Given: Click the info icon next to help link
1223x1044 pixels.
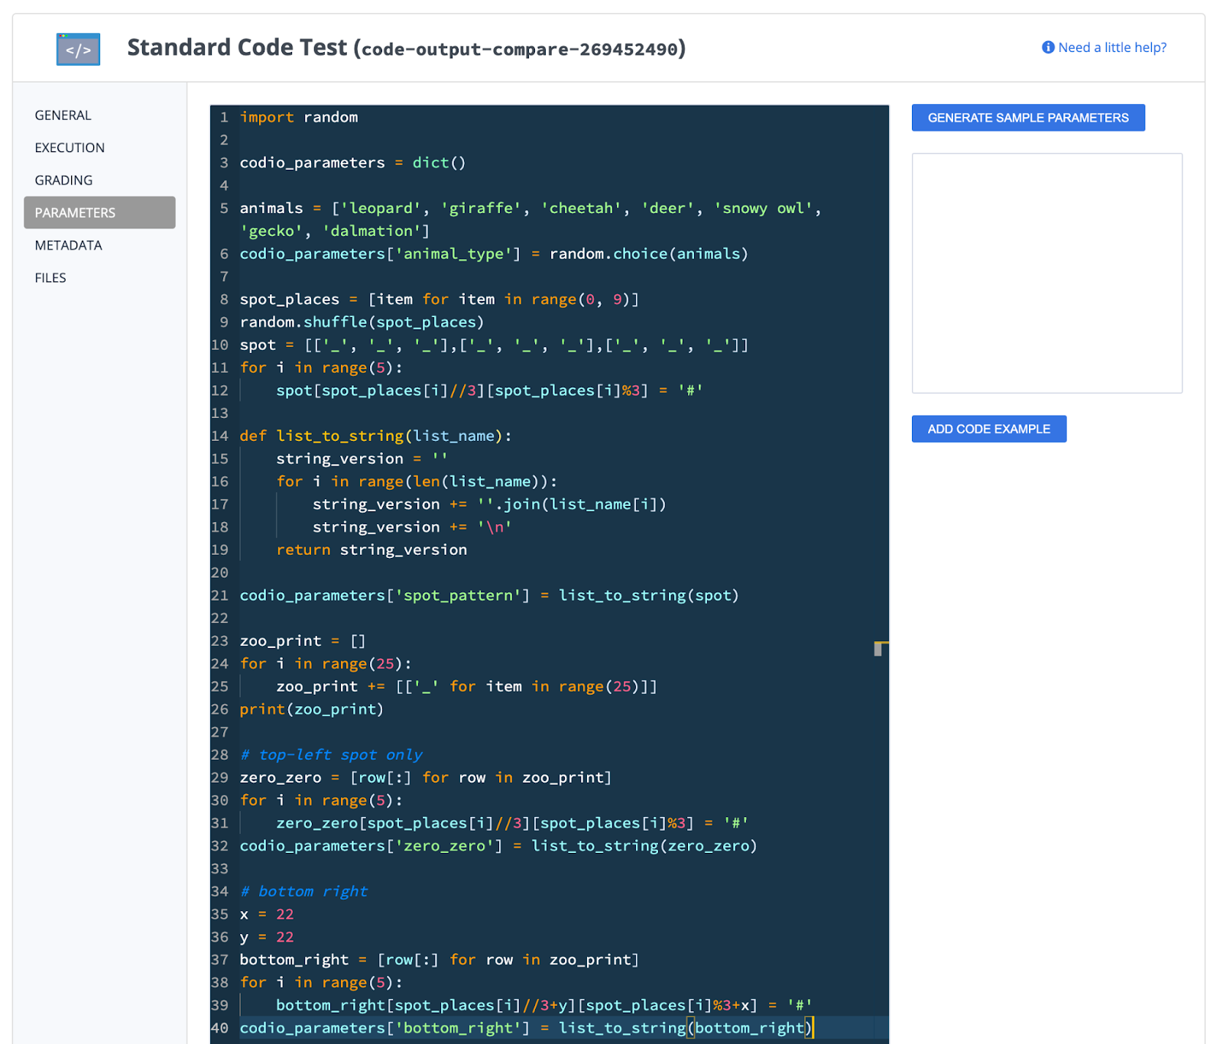Looking at the screenshot, I should click(x=1048, y=47).
